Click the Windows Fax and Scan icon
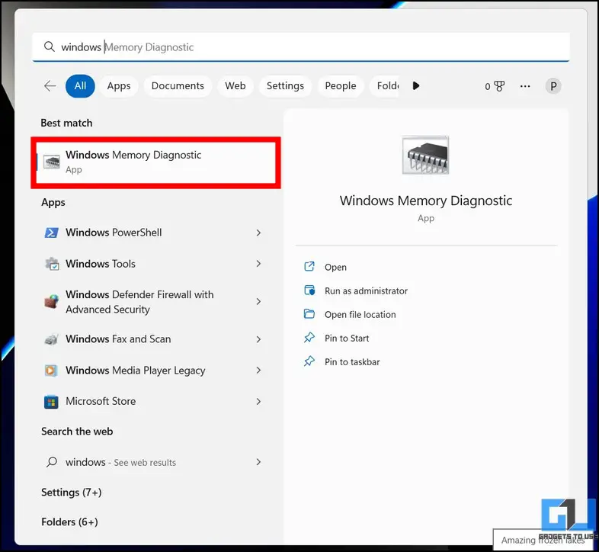This screenshot has width=599, height=552. (x=51, y=339)
